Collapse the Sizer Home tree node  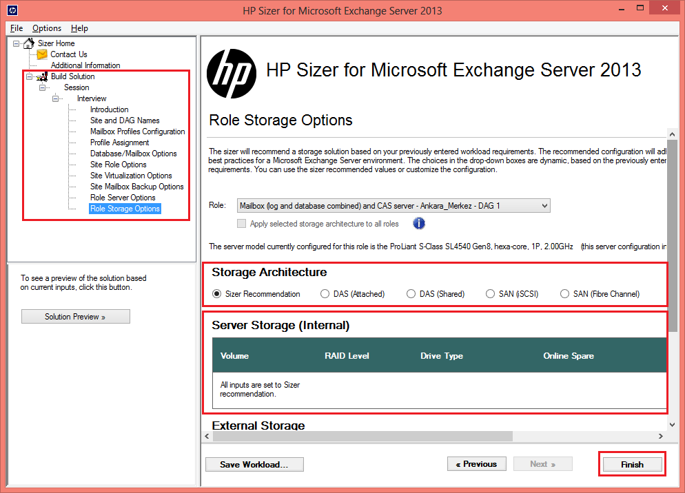pos(16,43)
